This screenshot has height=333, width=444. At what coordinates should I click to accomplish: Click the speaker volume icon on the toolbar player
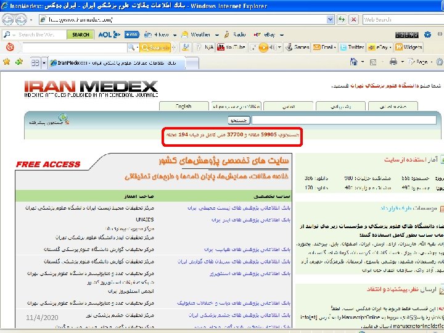(273, 47)
